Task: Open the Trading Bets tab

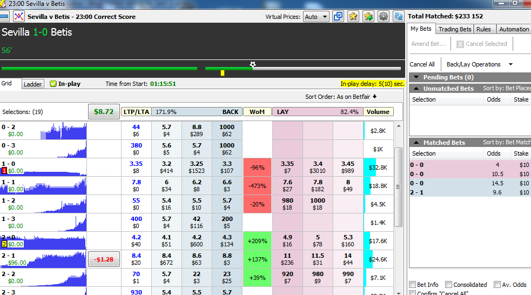Action: point(454,29)
